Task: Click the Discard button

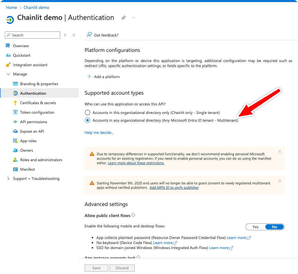Action: tap(122, 268)
